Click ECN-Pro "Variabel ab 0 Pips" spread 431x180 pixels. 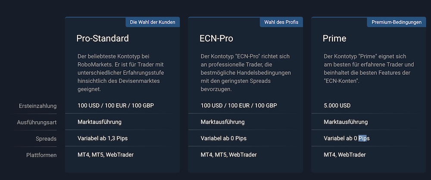pos(223,138)
